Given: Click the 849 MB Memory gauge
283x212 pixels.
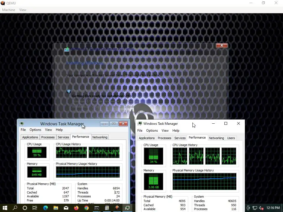Looking at the screenshot, I should [37, 172].
